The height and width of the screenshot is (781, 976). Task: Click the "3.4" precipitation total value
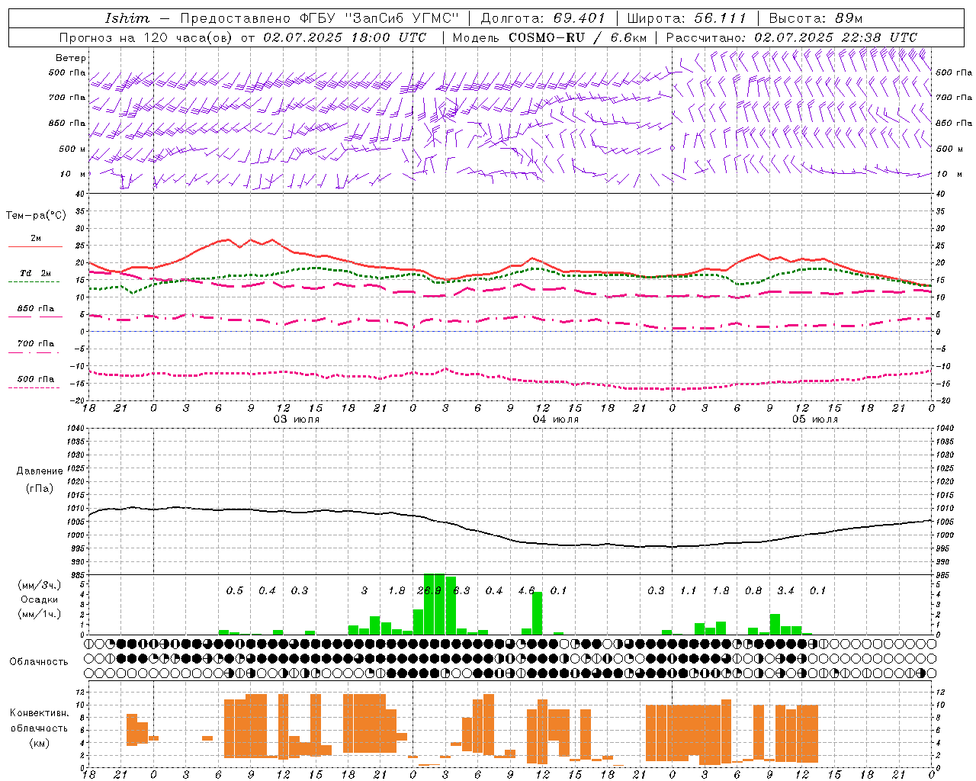(785, 590)
